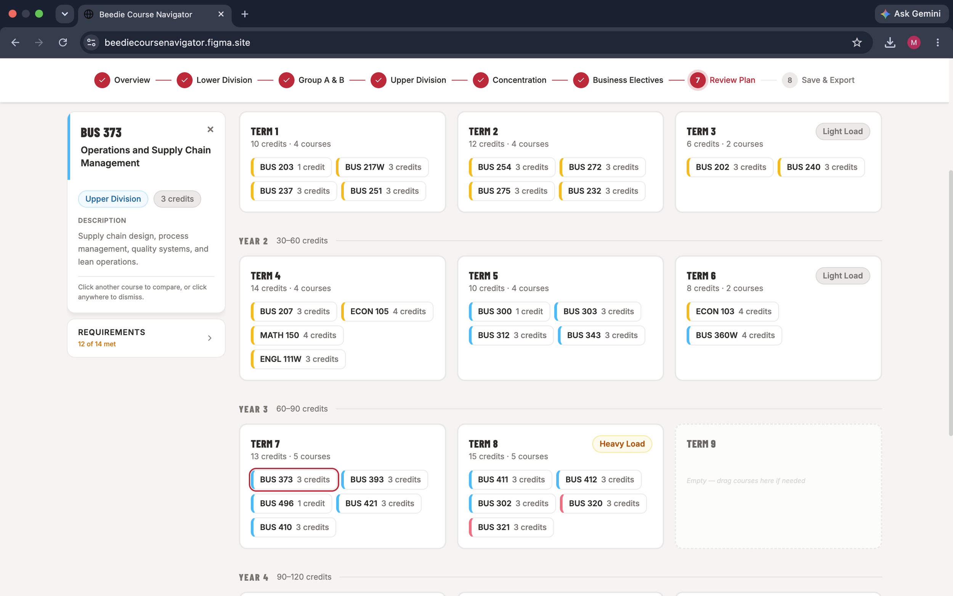The height and width of the screenshot is (596, 953).
Task: Select the BUS 496 course chip
Action: 292,503
